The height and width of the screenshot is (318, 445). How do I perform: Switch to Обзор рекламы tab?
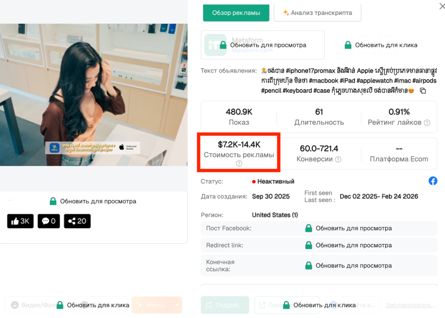[236, 13]
